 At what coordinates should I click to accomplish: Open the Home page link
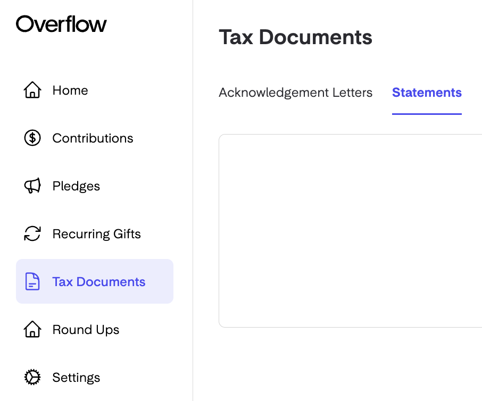point(70,90)
